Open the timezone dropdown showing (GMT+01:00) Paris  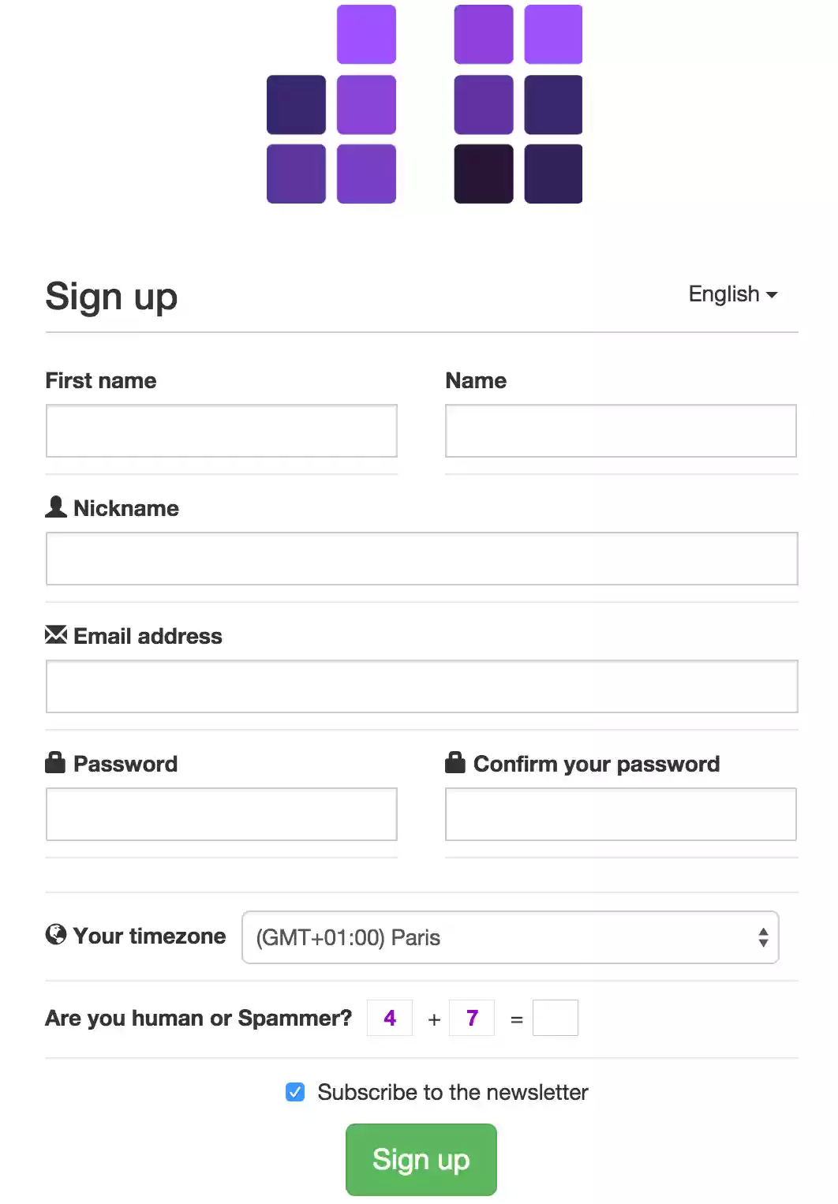[510, 937]
